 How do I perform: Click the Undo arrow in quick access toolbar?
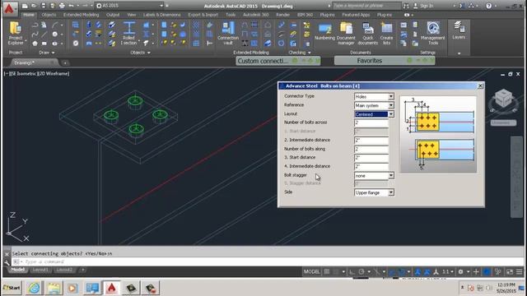pos(71,6)
